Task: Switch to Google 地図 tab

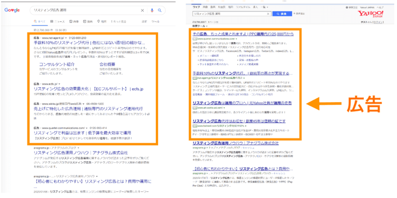Action: [102, 22]
